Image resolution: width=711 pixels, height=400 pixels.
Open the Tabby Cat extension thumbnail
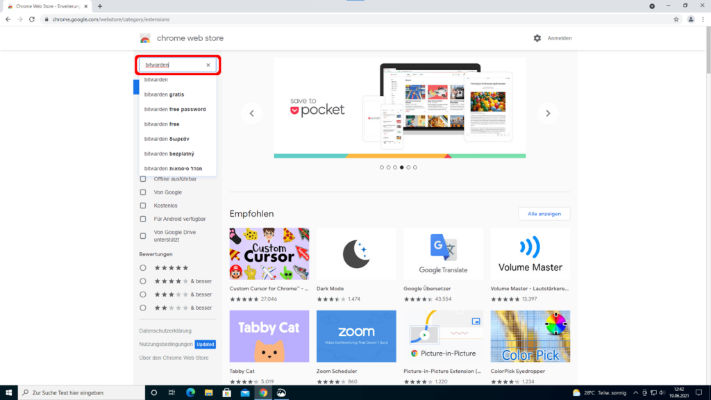pos(269,336)
